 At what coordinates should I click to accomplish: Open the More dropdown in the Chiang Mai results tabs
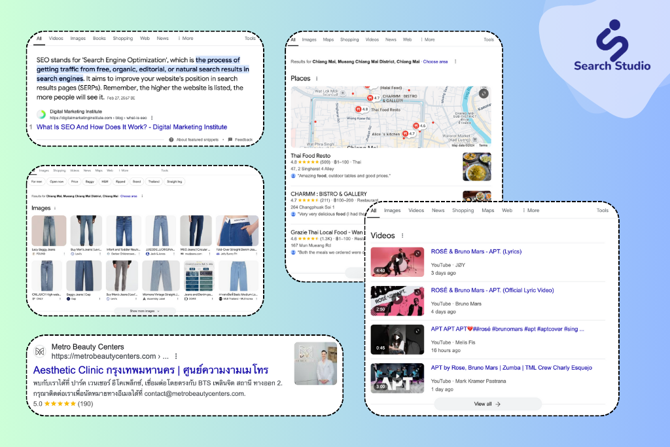[429, 39]
